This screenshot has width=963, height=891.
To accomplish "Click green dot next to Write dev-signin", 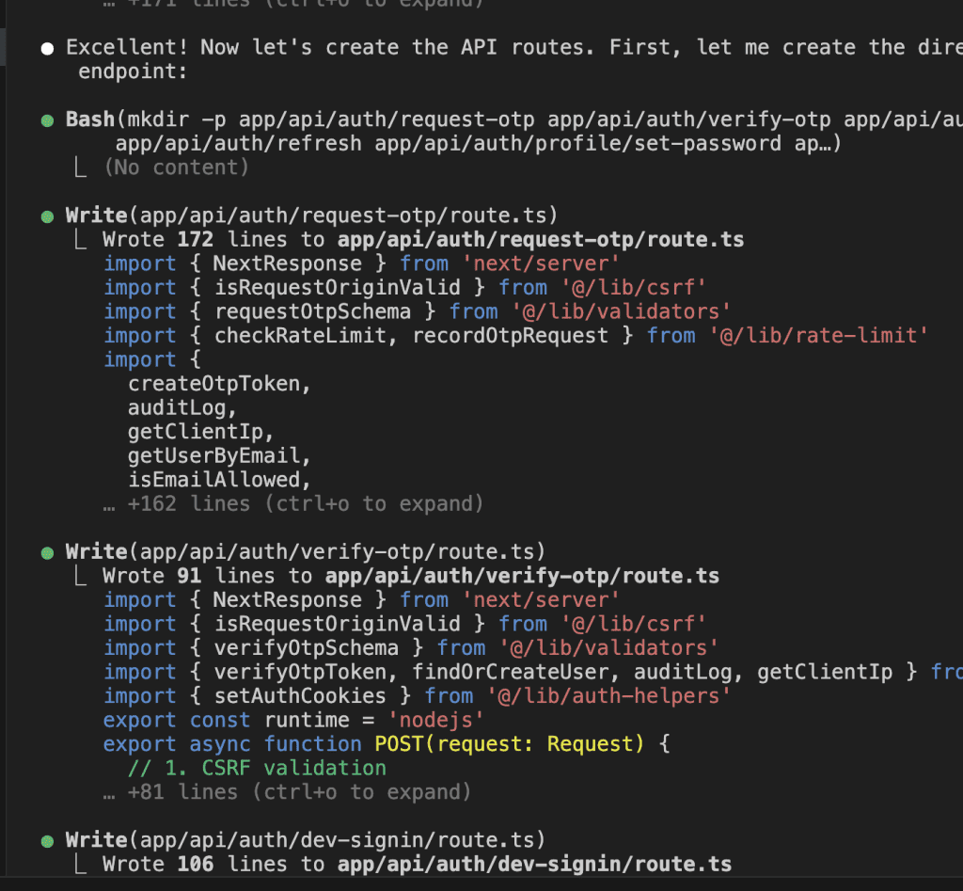I will pos(47,840).
